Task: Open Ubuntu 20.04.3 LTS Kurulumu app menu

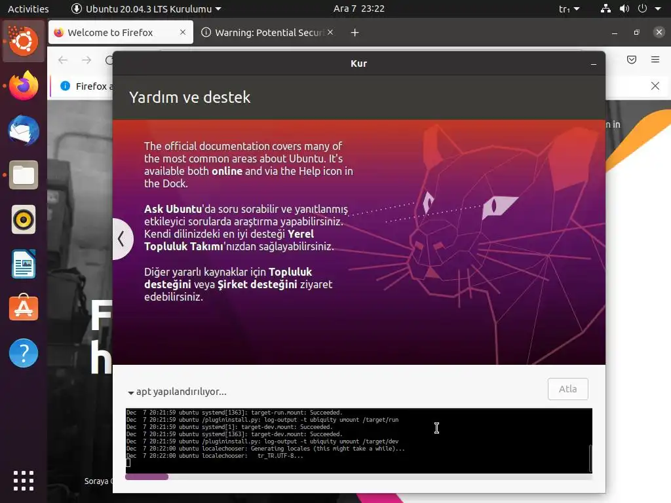Action: (x=146, y=9)
